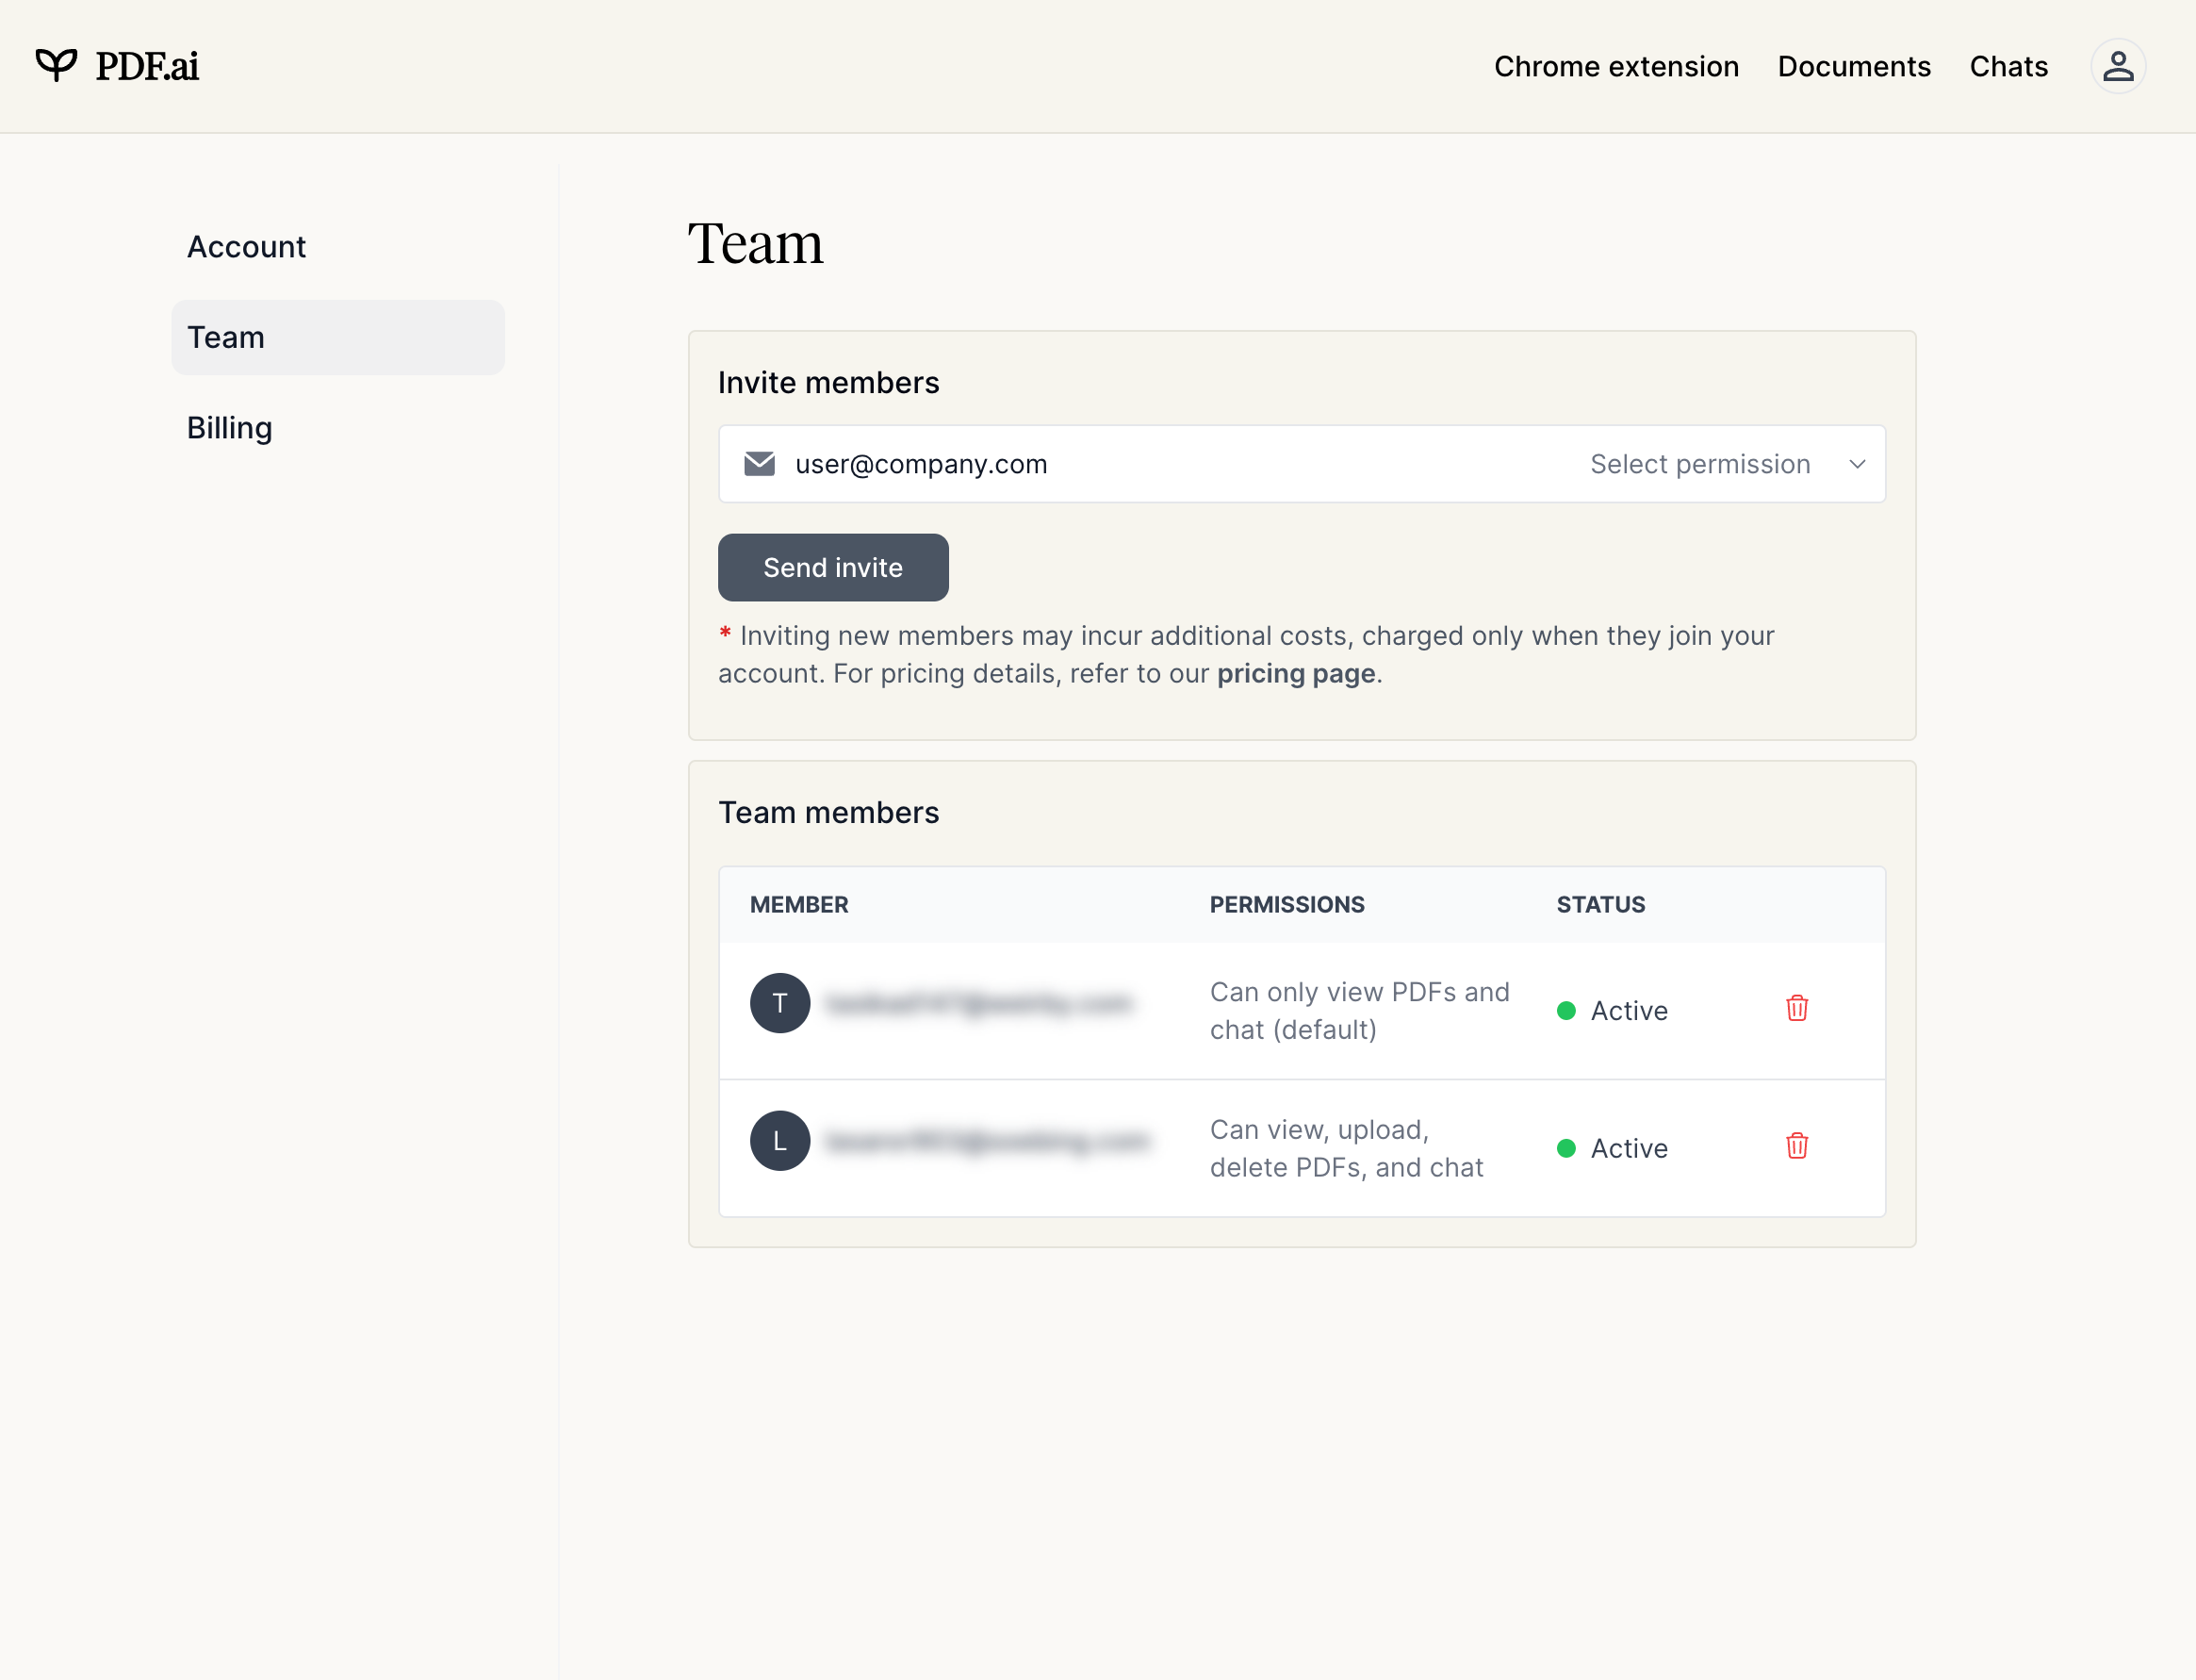
Task: Open the Account settings section
Action: 246,247
